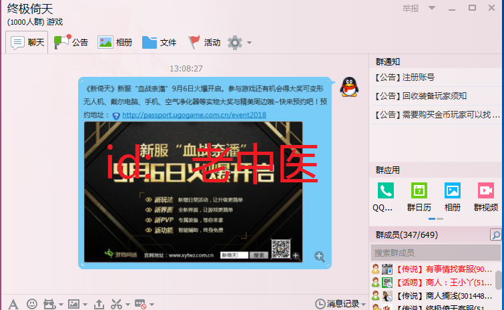This screenshot has width=504, height=310.
Task: Select member 【传说】有事情找客服
Action: coord(433,269)
